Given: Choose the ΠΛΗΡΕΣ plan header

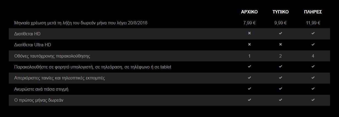Looking at the screenshot, I should (313, 12).
